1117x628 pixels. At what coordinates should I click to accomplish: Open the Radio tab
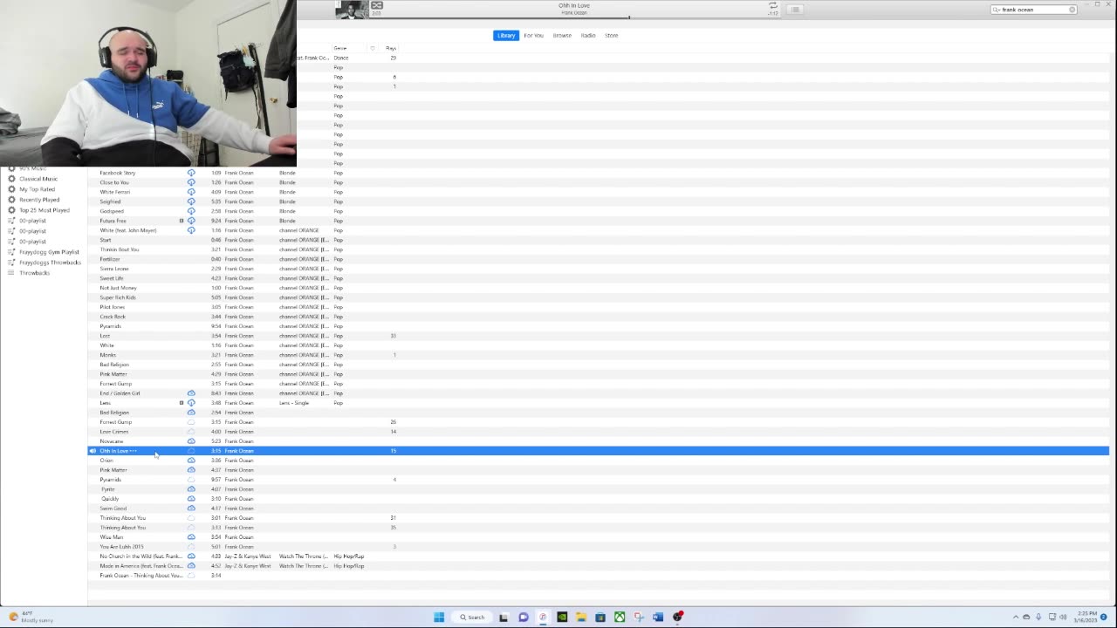click(588, 35)
